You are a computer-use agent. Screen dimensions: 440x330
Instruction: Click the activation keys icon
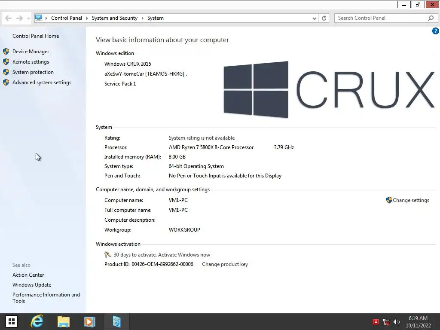pyautogui.click(x=107, y=254)
